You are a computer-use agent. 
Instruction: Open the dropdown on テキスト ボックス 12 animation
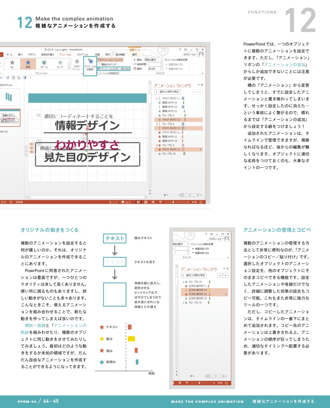coord(200,149)
